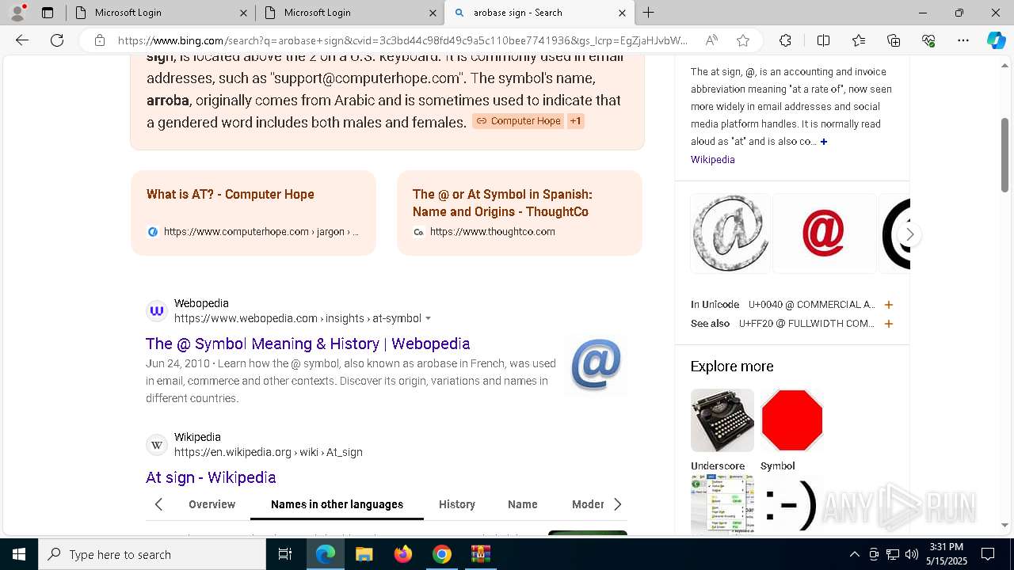Open the Collections icon

pos(894,40)
